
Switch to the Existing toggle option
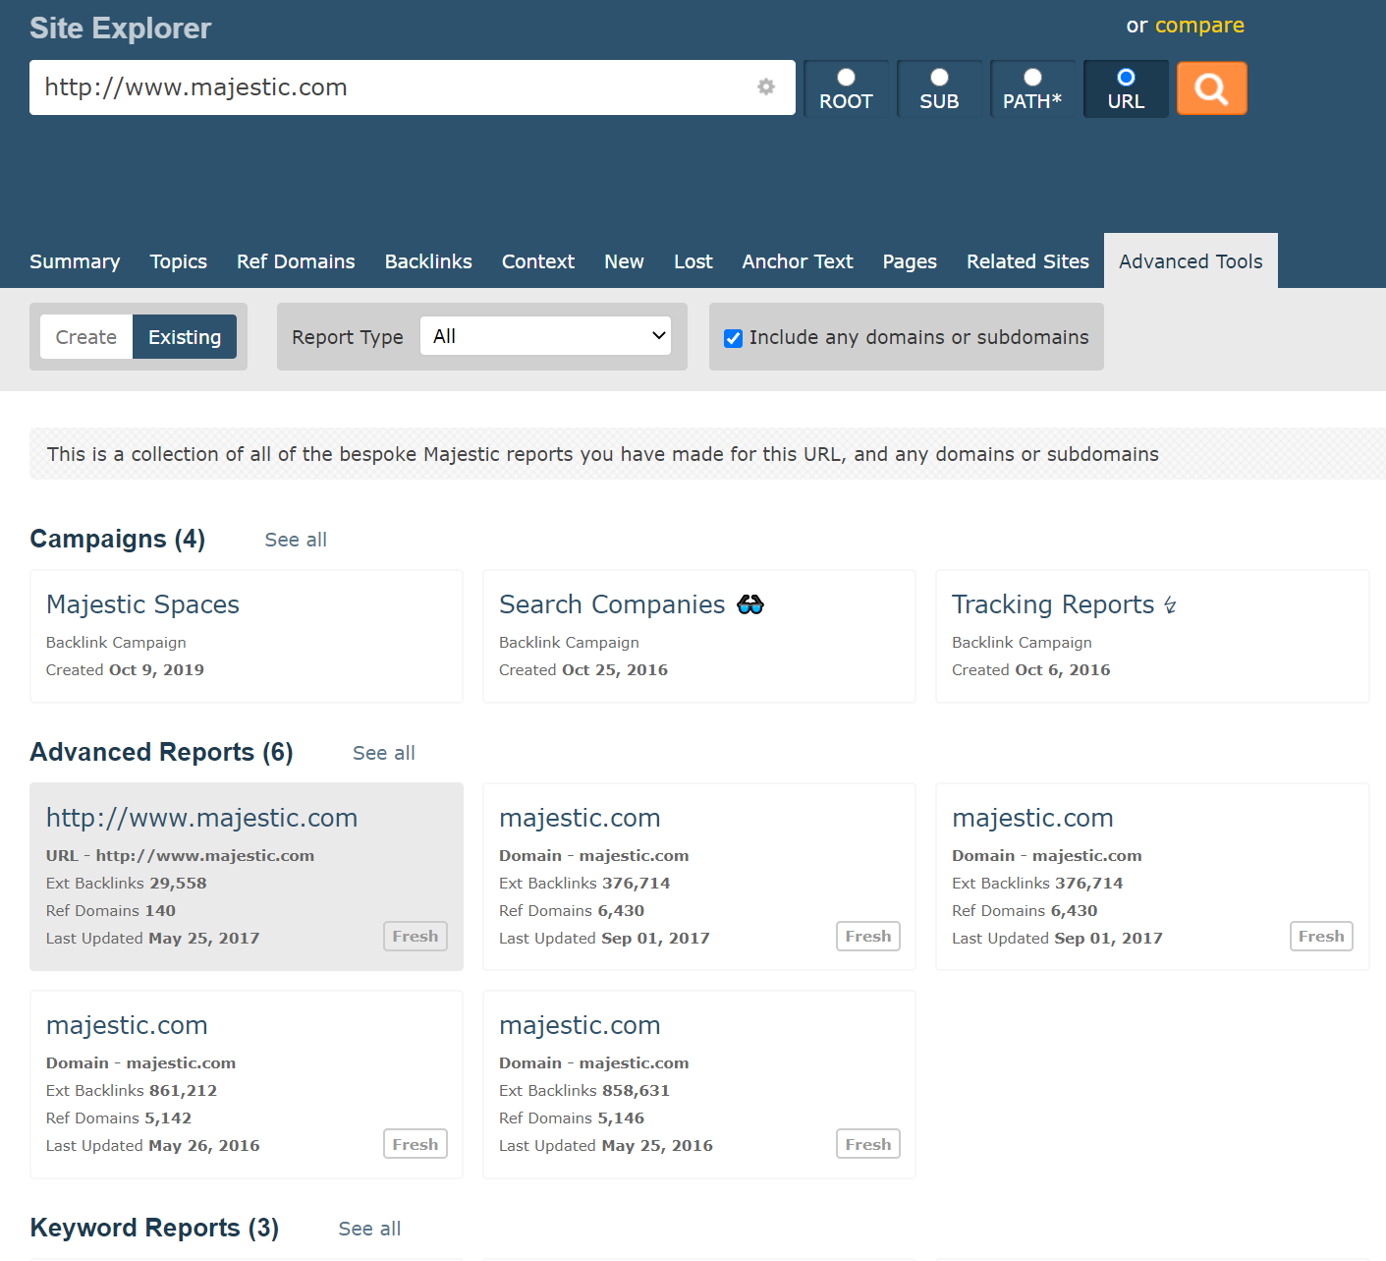(x=185, y=337)
